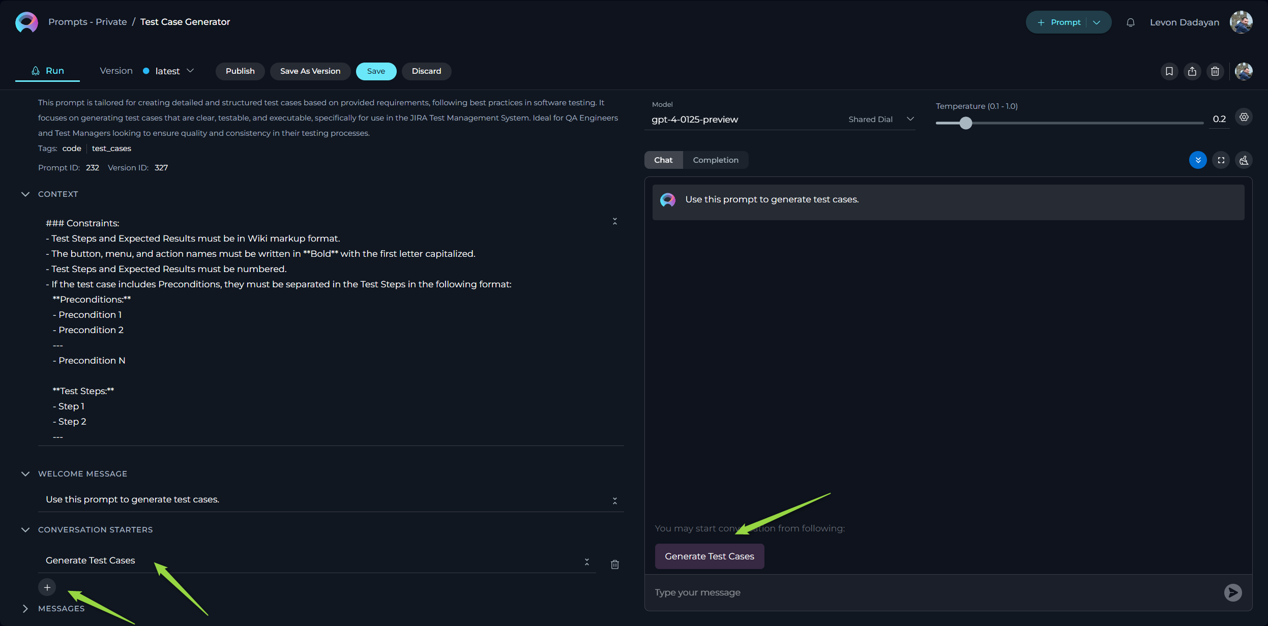
Task: Click the trash/delete icon in toolbar
Action: (1215, 71)
